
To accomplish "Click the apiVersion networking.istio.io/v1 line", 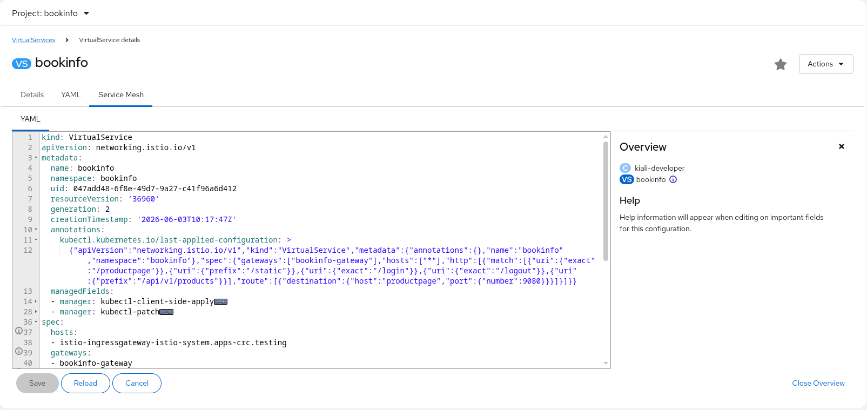I will click(x=119, y=147).
